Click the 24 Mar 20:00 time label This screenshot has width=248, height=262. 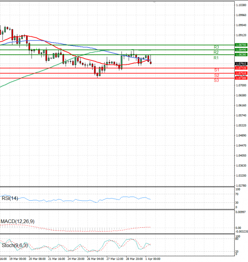point(76,259)
